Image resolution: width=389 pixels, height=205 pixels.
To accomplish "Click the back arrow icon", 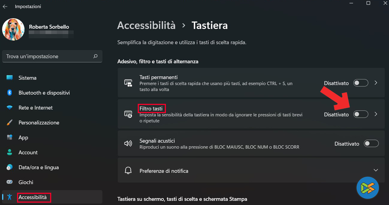I will pyautogui.click(x=5, y=6).
